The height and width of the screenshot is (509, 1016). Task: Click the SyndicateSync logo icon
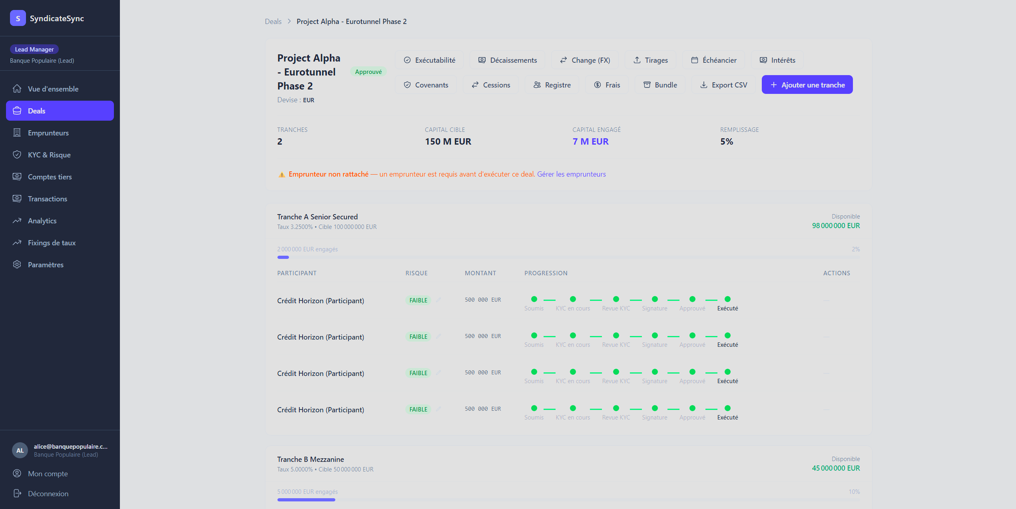pyautogui.click(x=18, y=18)
